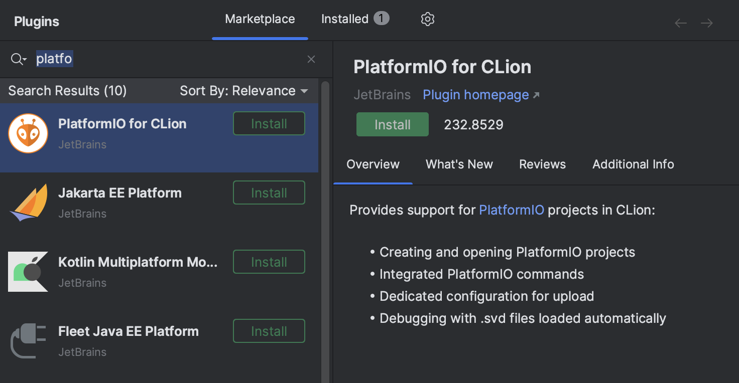Click the Installed count badge
The width and height of the screenshot is (739, 383).
coord(381,19)
